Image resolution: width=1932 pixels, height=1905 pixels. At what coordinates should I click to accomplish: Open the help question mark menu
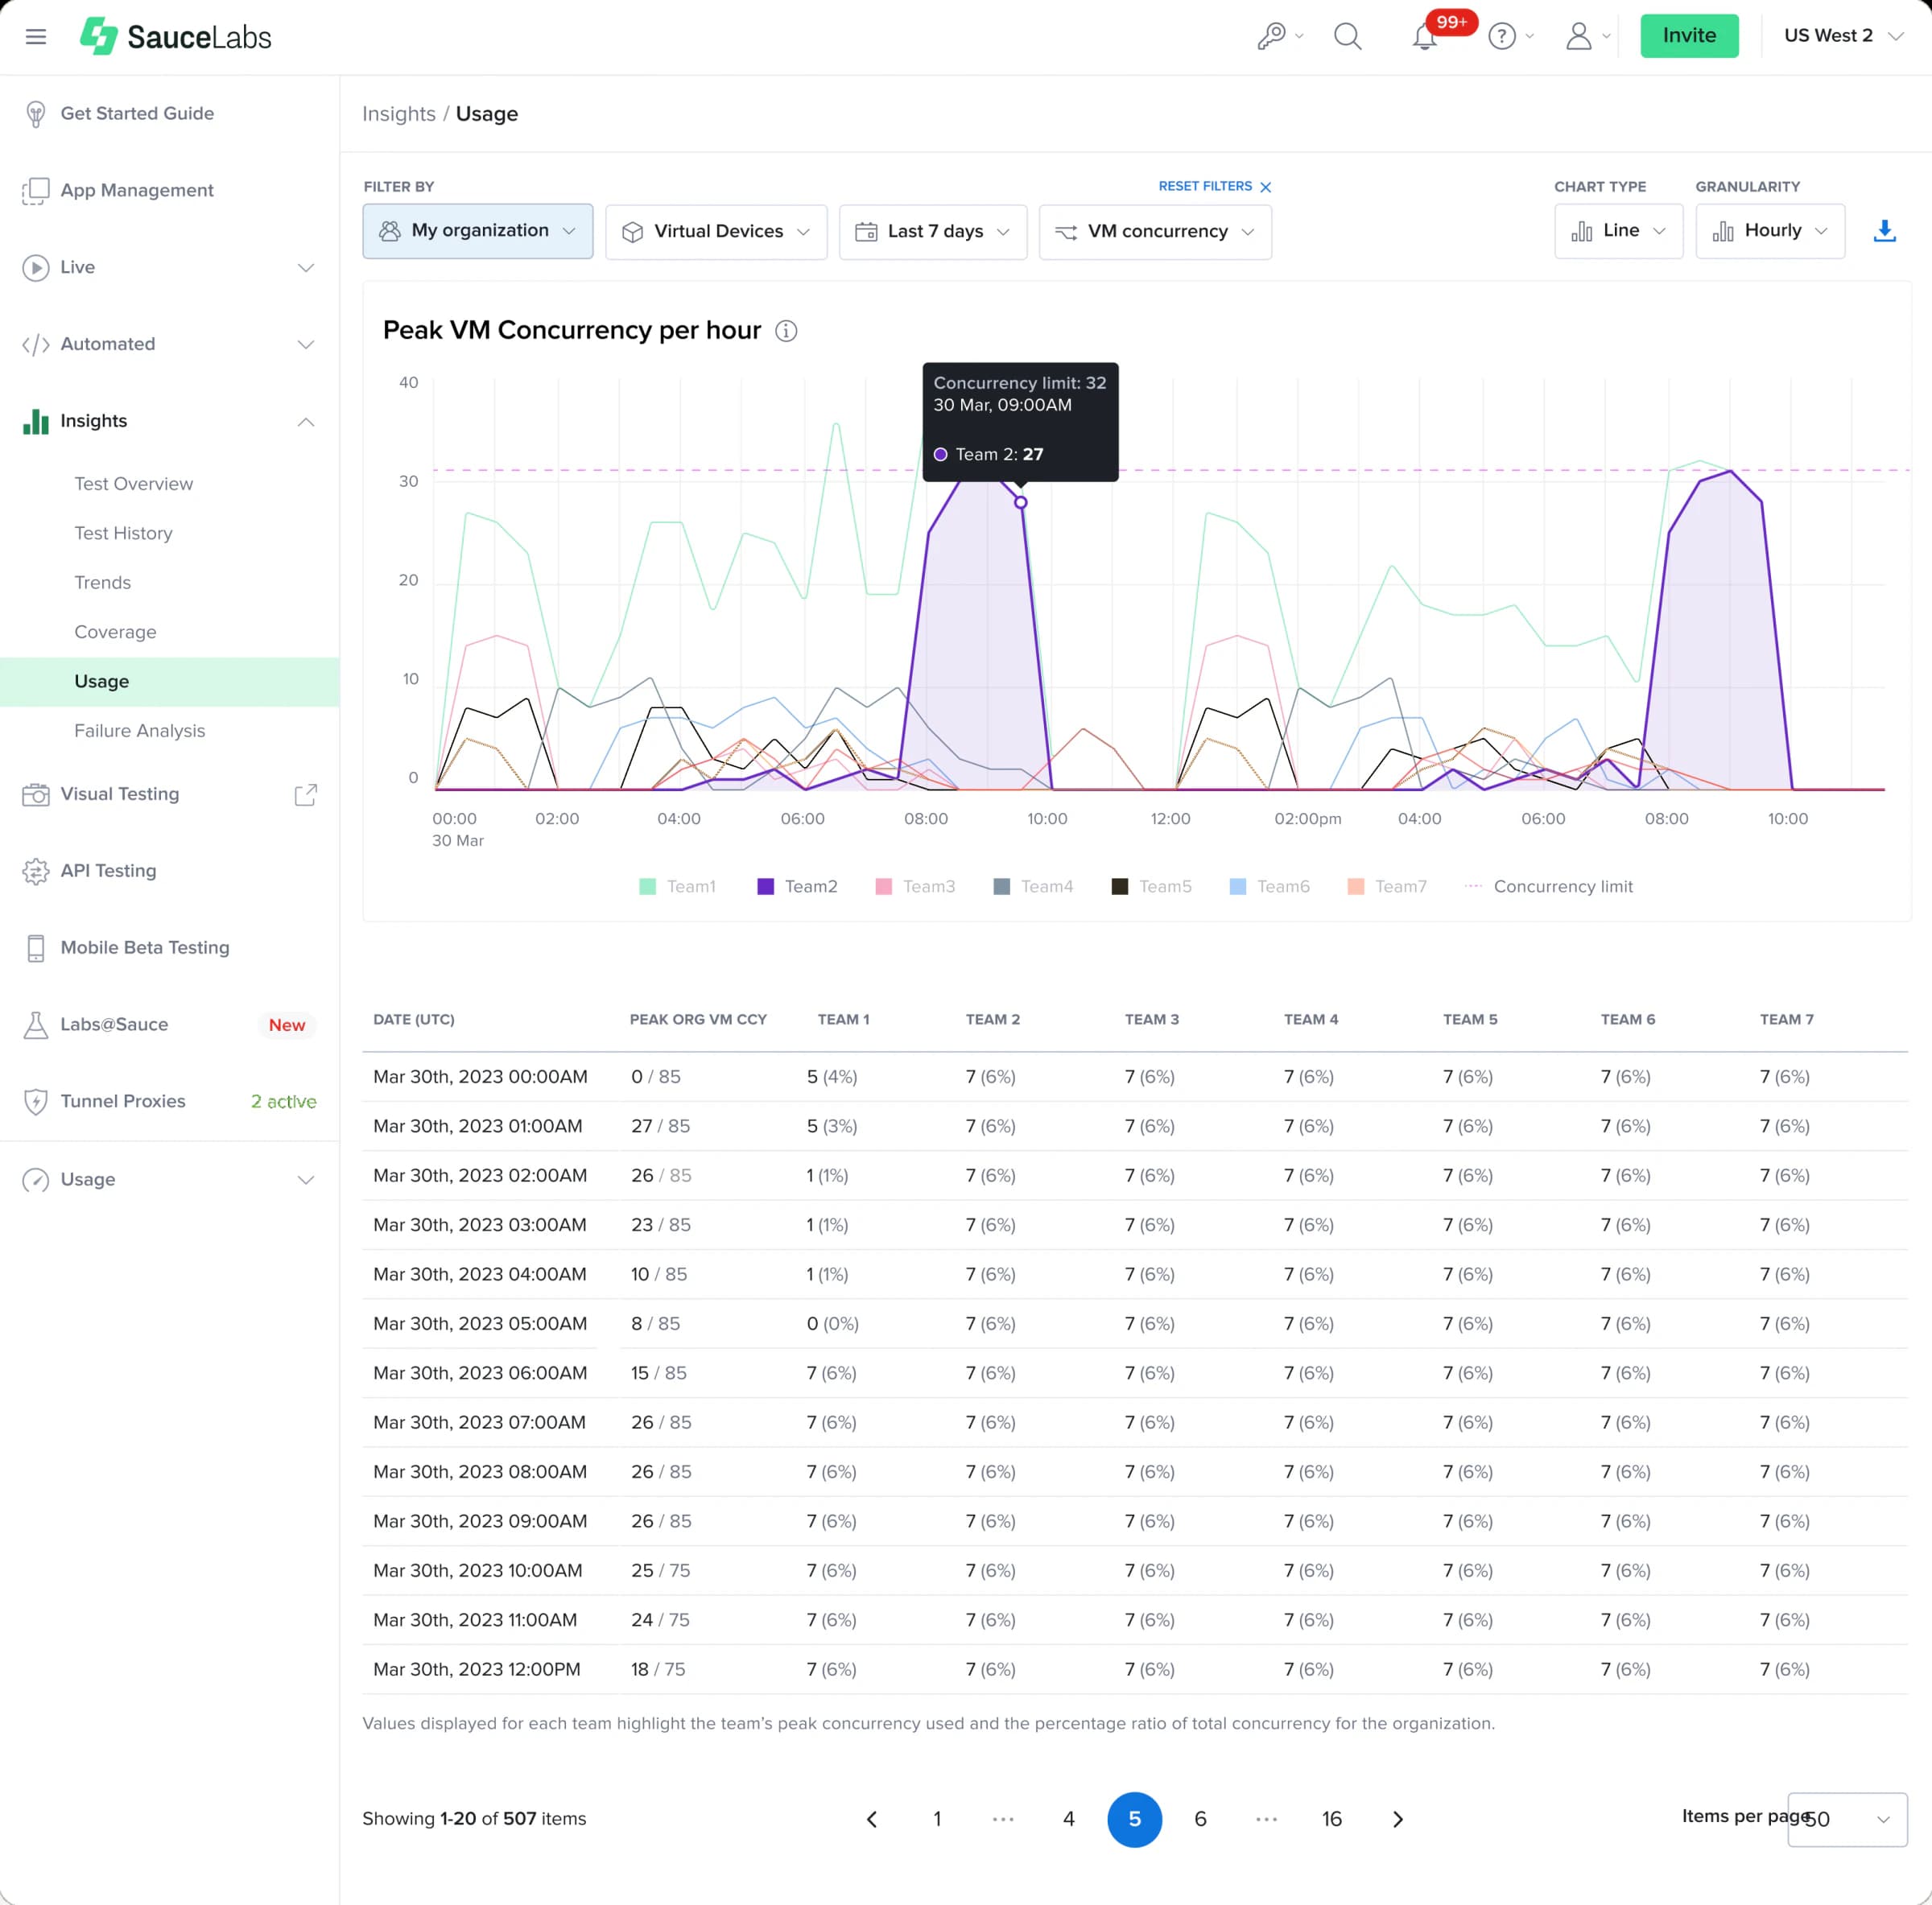point(1510,36)
